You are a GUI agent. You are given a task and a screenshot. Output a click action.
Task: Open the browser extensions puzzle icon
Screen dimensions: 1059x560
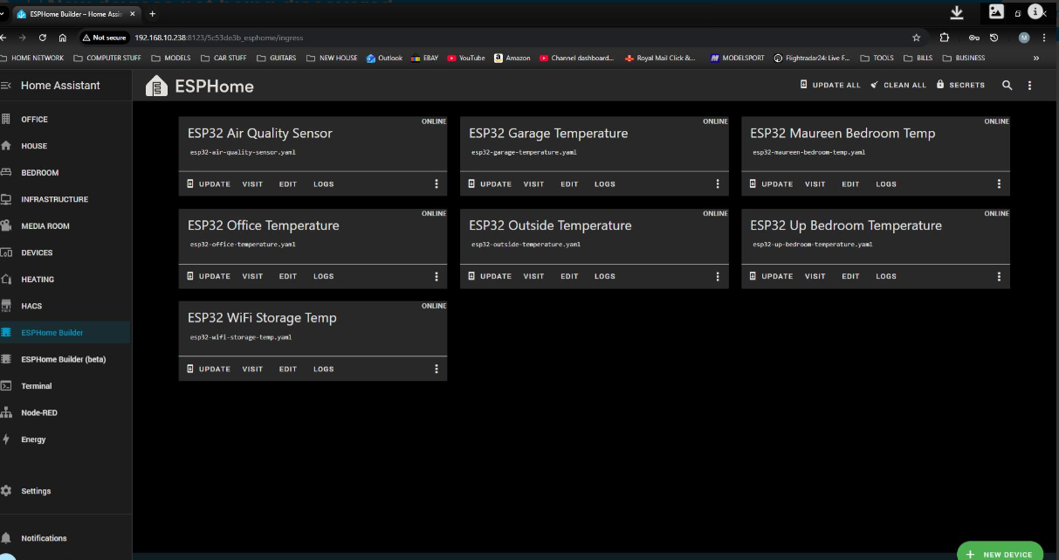pos(945,38)
